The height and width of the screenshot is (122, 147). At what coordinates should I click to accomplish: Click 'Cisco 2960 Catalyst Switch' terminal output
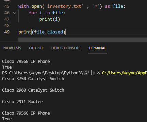tap(33, 90)
